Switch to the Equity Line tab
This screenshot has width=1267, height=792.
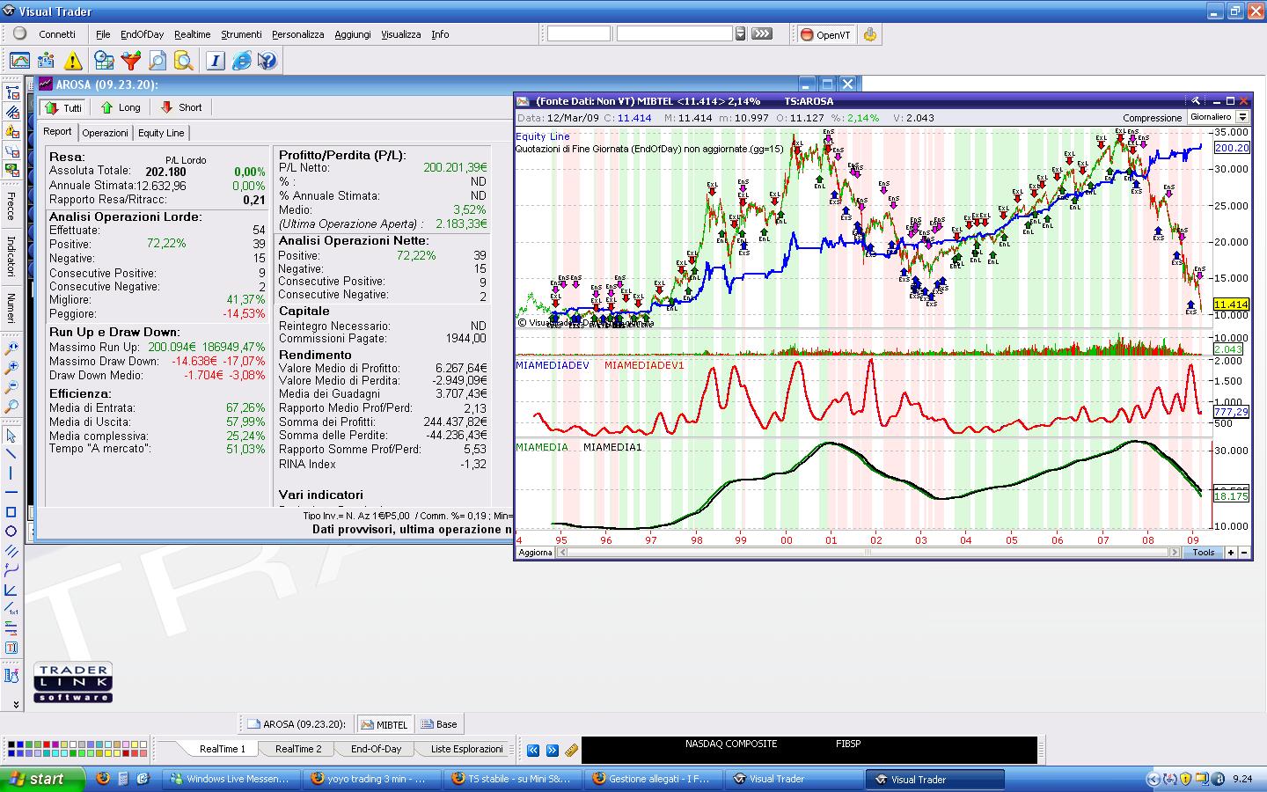pos(161,133)
